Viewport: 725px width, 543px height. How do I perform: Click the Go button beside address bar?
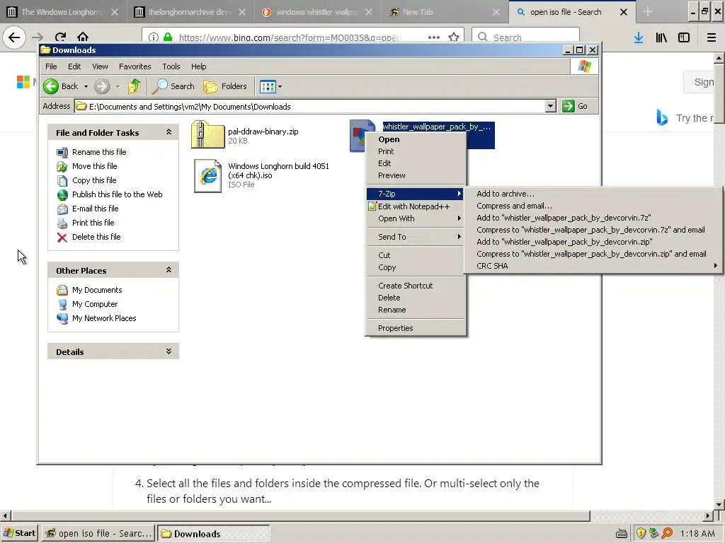coord(576,107)
